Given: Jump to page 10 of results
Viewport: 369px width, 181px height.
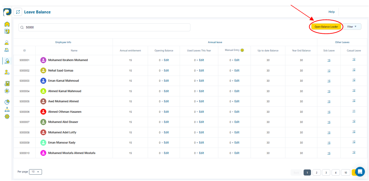Looking at the screenshot, I should (345, 172).
